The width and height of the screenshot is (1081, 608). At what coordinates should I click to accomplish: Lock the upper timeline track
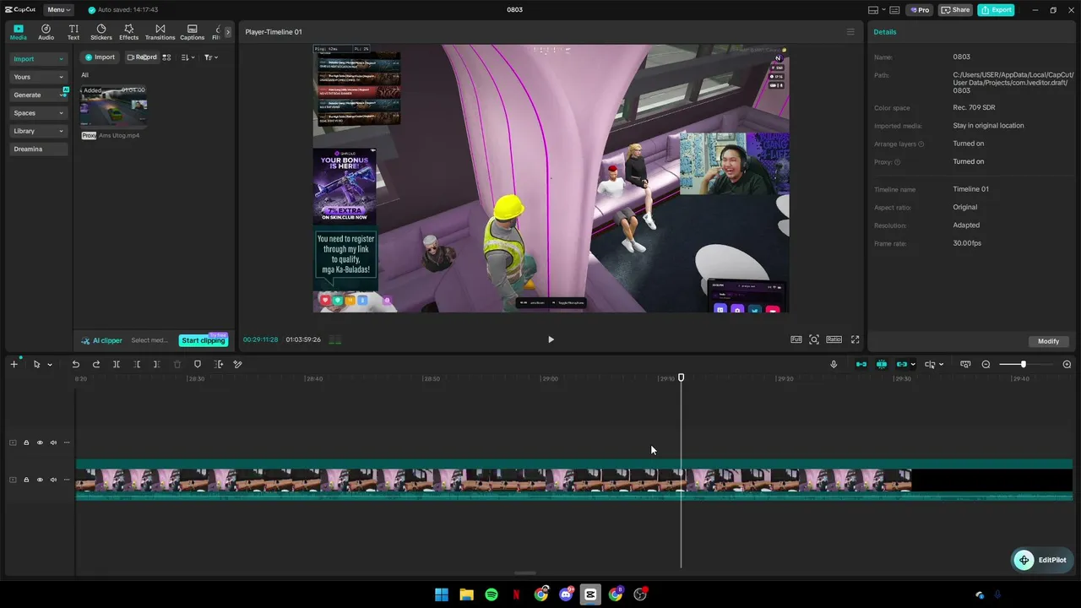[26, 442]
